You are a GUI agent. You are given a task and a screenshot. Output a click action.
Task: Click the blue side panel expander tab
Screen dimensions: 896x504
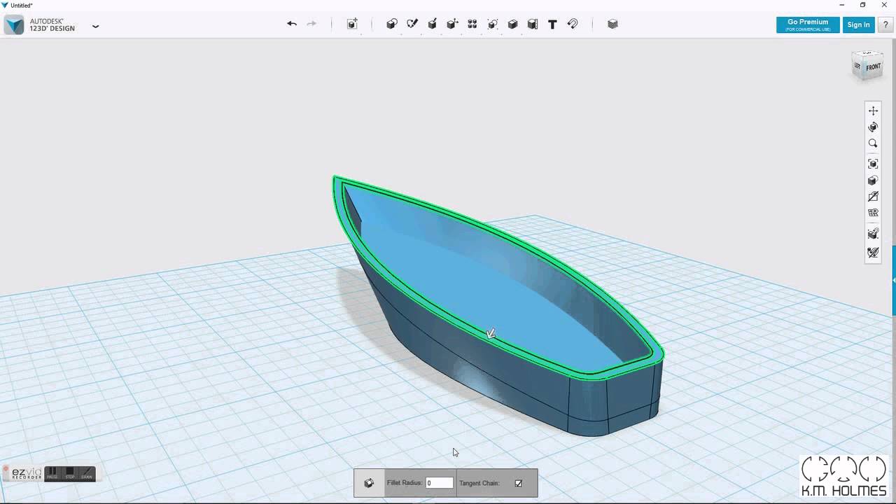coord(894,280)
